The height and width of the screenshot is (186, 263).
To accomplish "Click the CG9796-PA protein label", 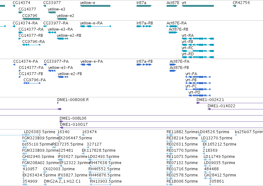I will coord(35,80).
